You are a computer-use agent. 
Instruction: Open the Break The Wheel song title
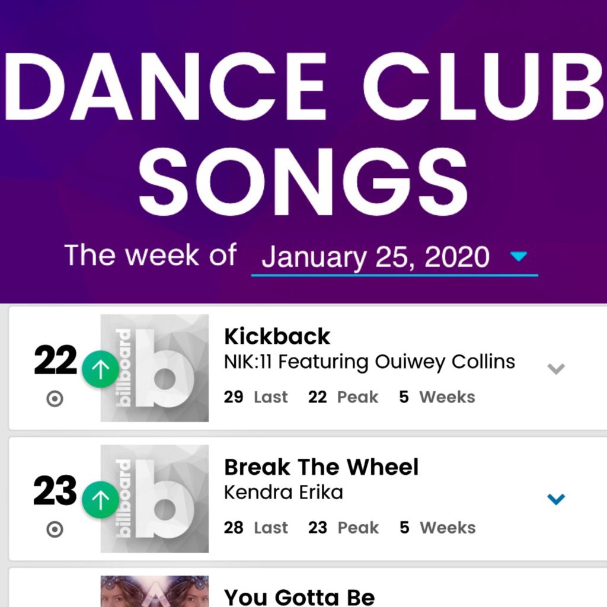pos(321,467)
